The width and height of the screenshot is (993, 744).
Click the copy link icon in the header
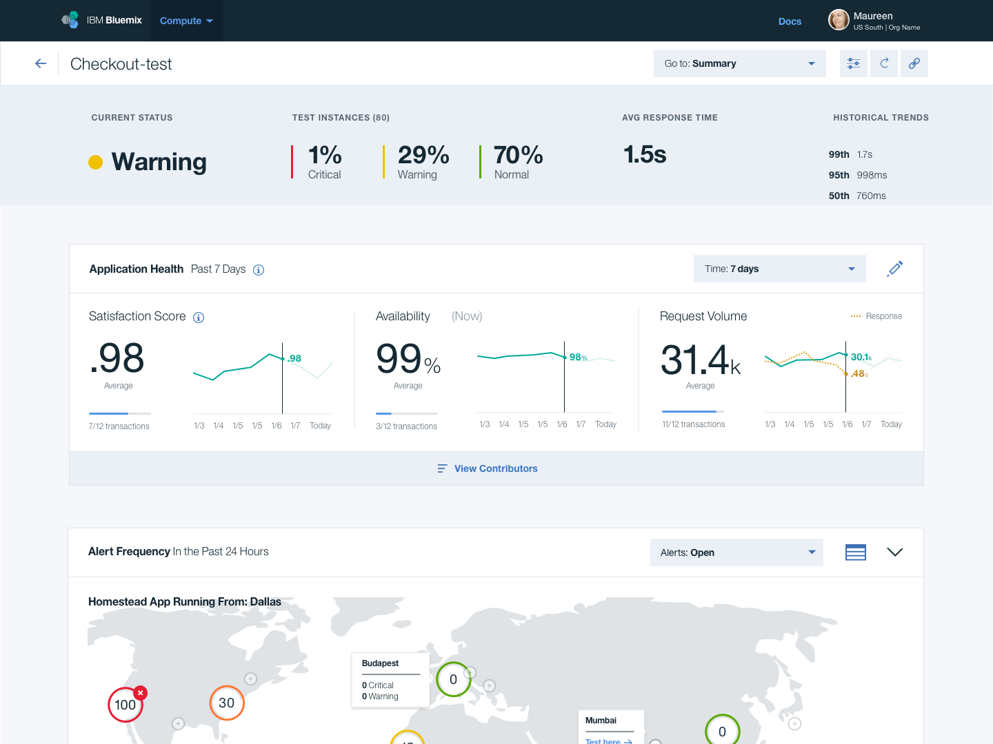[x=914, y=63]
